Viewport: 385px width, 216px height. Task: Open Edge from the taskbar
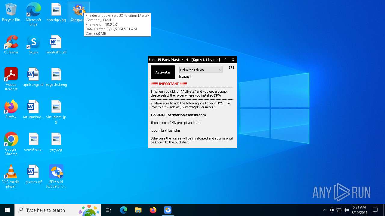pos(123,210)
